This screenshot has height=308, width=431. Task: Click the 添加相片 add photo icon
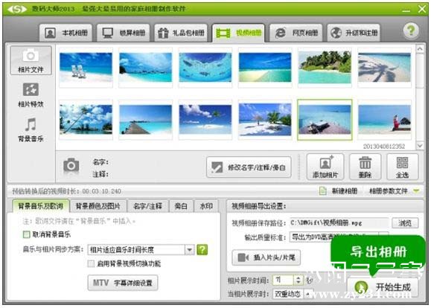point(325,167)
